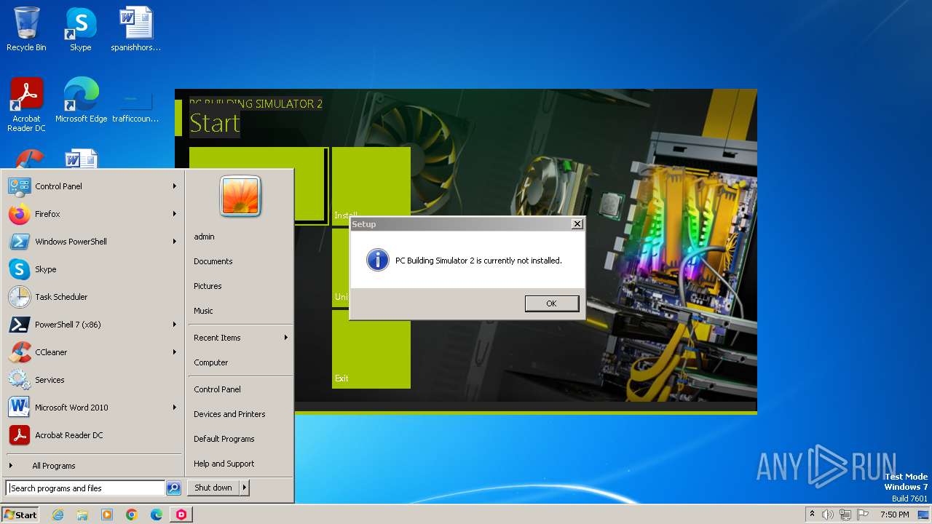The image size is (932, 524).
Task: Click the Action Center flag icon
Action: click(863, 515)
